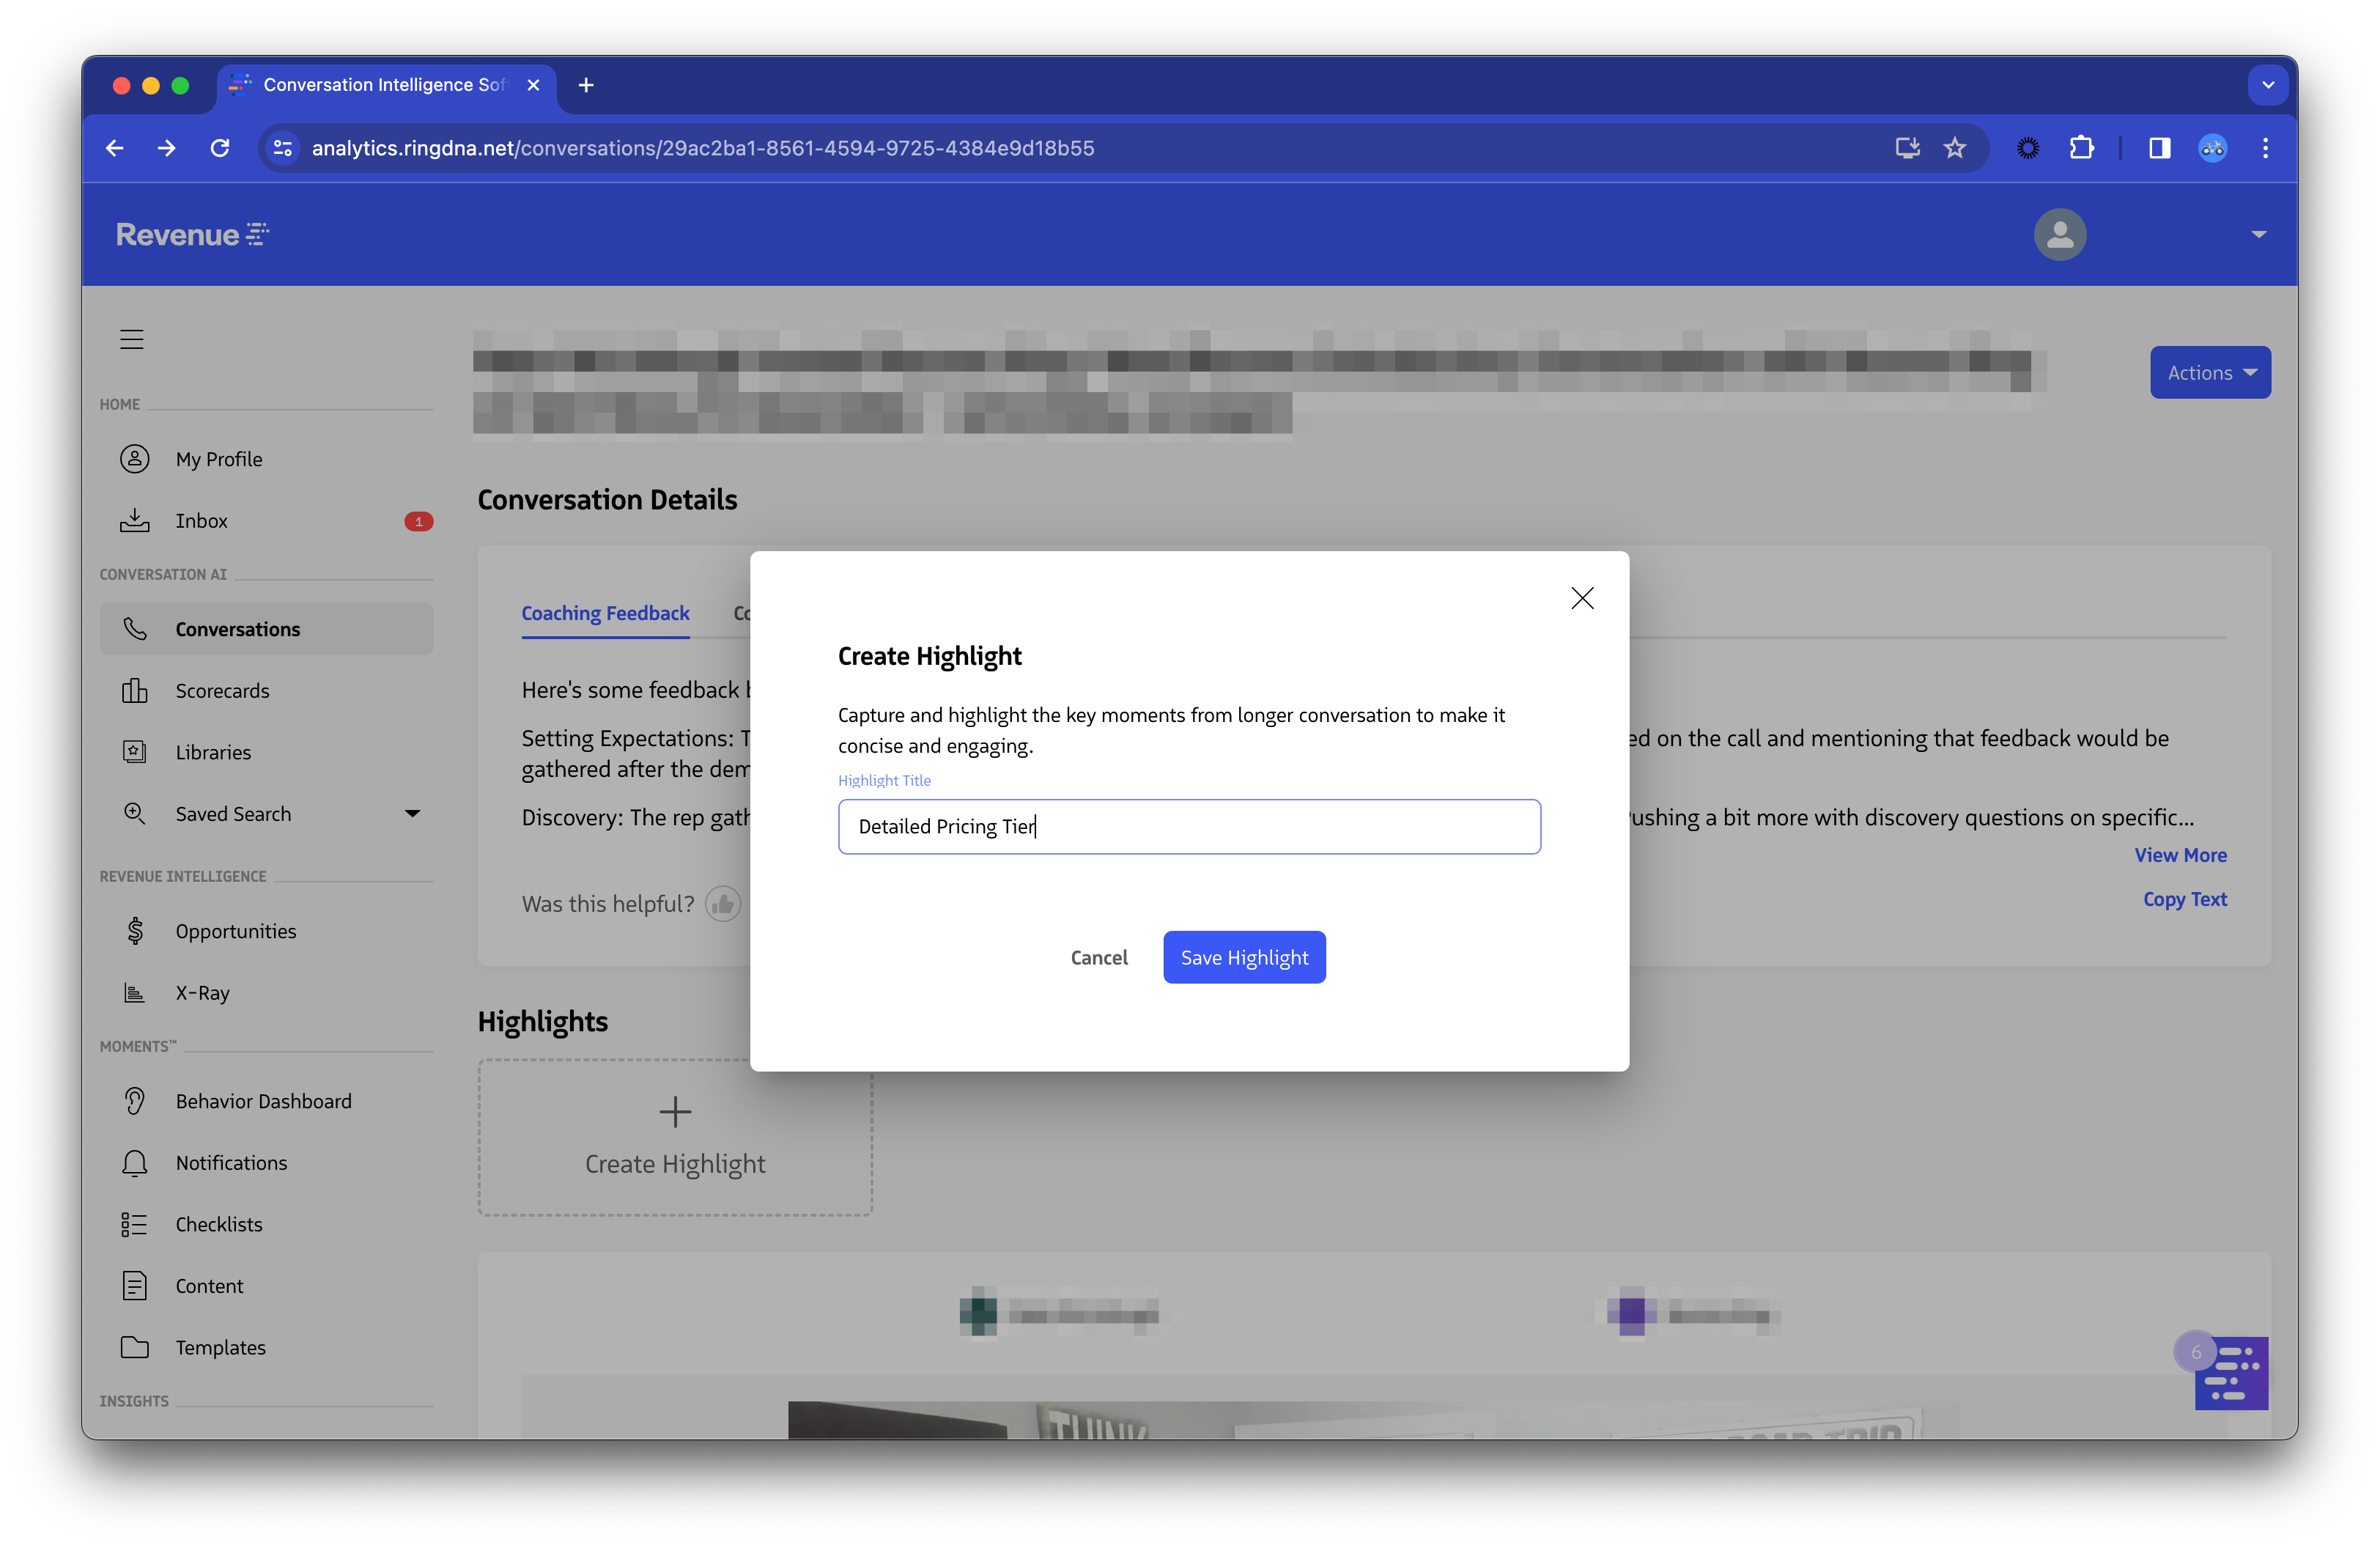Open the Actions dropdown
The width and height of the screenshot is (2380, 1548).
(2210, 372)
